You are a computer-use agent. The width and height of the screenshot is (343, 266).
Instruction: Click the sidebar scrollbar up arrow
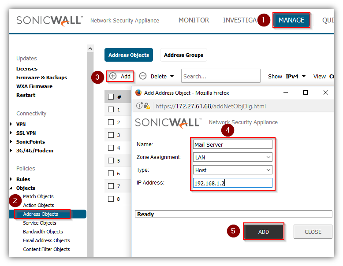[90, 48]
